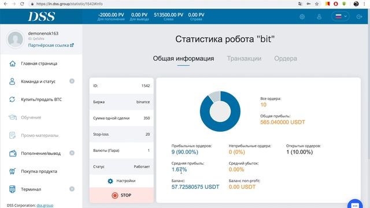Open the language flag dropdown

(x=341, y=17)
